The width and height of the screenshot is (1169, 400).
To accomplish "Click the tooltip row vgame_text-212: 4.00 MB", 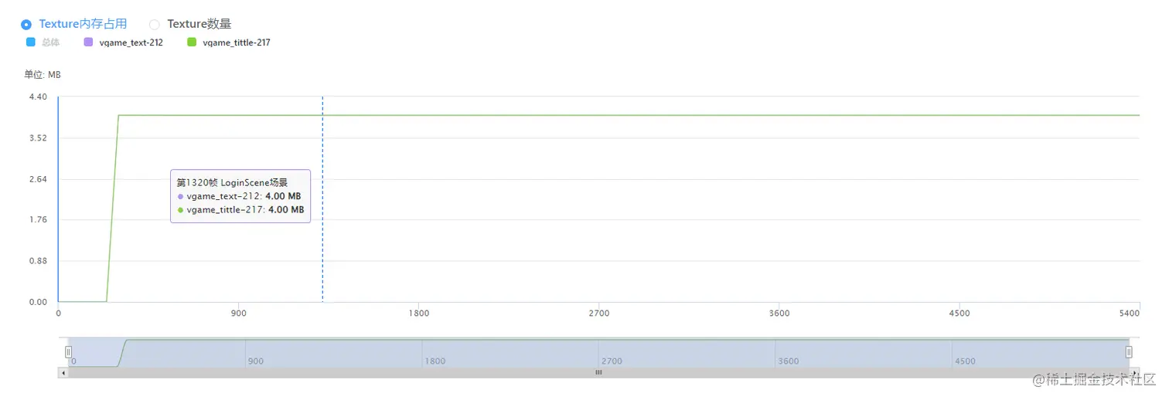I will point(239,196).
